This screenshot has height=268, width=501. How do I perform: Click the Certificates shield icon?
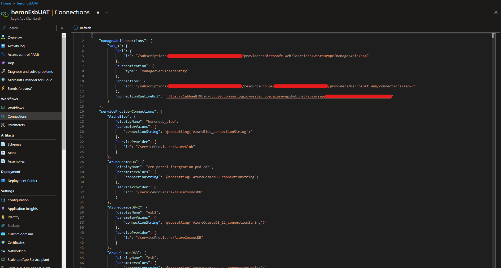tap(3, 243)
